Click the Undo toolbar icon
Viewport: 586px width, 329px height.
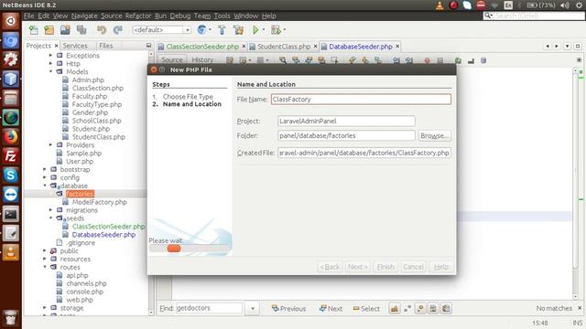pos(102,30)
